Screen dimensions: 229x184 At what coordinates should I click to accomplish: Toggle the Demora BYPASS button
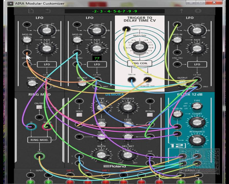click(x=150, y=115)
